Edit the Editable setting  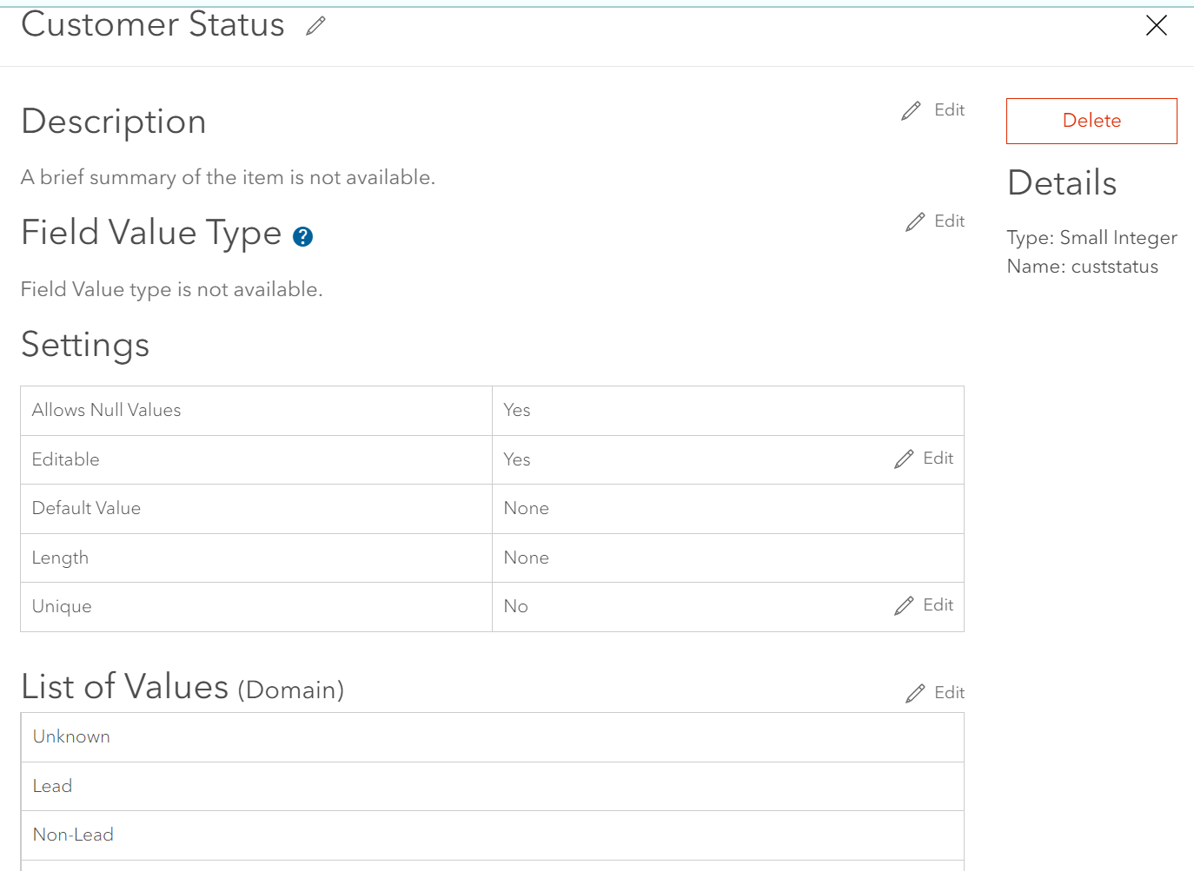tap(923, 459)
